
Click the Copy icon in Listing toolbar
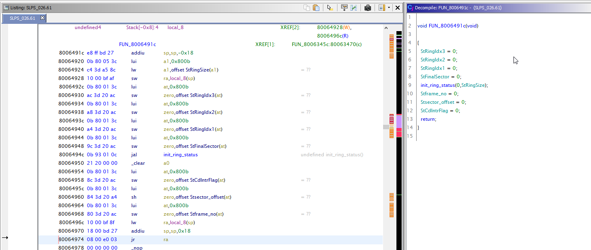(307, 8)
